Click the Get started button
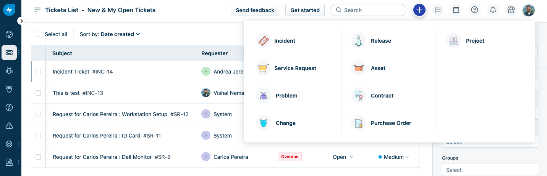Viewport: 547px width, 176px height. click(x=305, y=10)
